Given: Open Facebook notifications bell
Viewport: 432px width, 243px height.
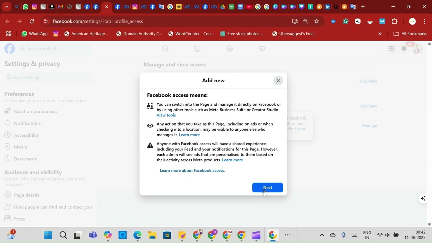Looking at the screenshot, I should click(404, 49).
